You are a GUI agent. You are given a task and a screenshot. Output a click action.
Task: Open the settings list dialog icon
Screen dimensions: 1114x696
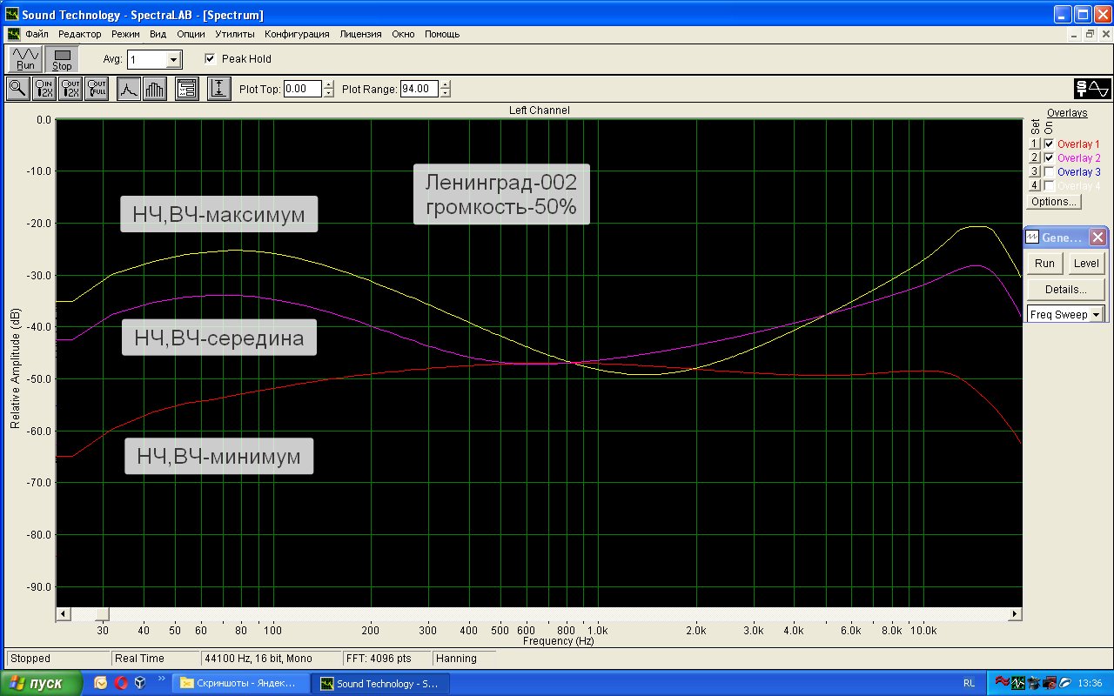186,89
